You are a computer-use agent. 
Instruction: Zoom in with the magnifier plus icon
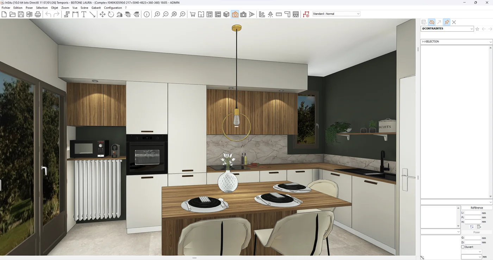(x=157, y=14)
